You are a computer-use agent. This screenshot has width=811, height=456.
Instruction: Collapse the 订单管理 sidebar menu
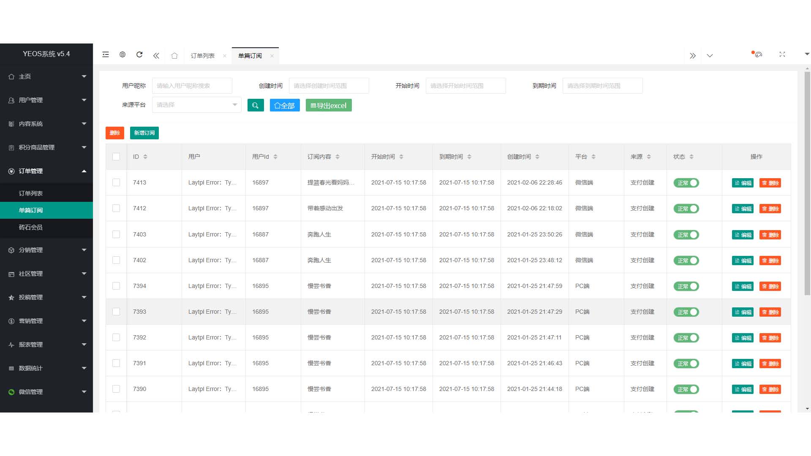(46, 171)
